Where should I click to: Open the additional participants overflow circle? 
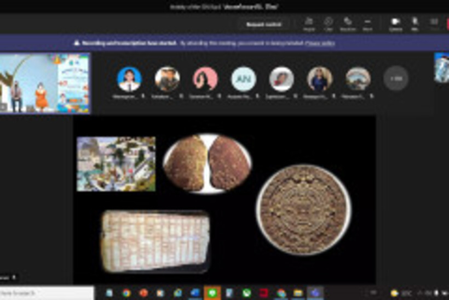pyautogui.click(x=396, y=78)
